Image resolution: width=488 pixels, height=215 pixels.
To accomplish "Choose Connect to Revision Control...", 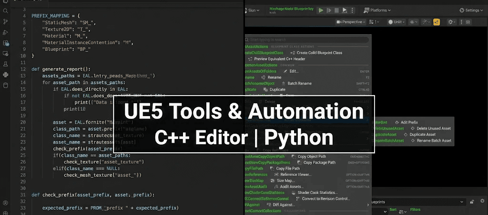I will (x=323, y=199).
